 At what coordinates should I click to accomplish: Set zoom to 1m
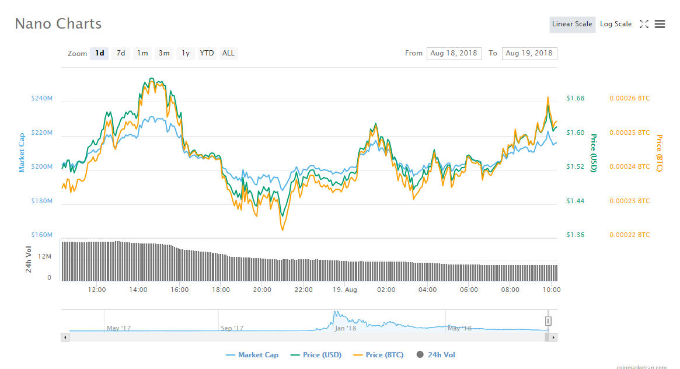[142, 53]
